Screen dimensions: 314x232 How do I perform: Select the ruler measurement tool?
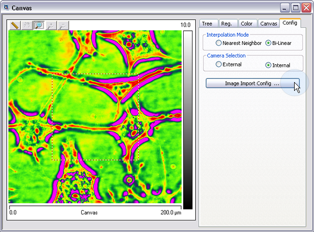point(15,26)
